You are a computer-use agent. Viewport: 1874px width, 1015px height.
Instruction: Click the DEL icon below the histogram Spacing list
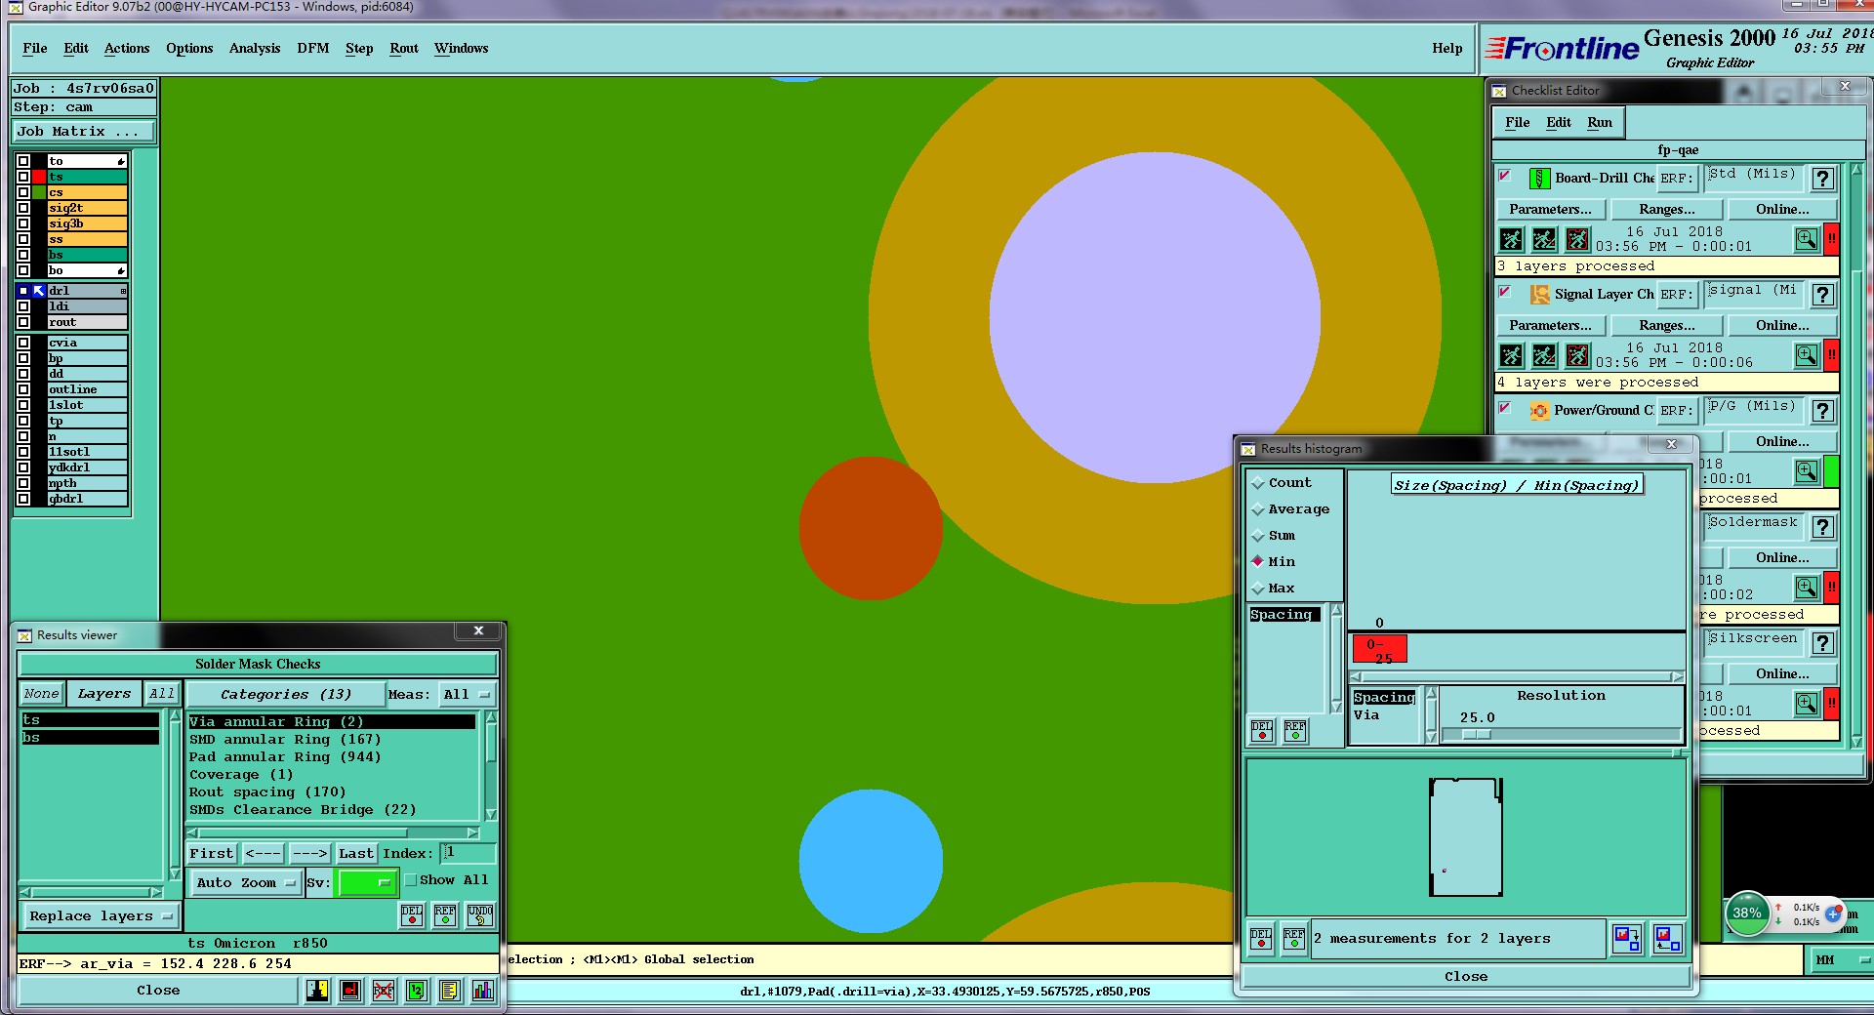pos(1262,730)
